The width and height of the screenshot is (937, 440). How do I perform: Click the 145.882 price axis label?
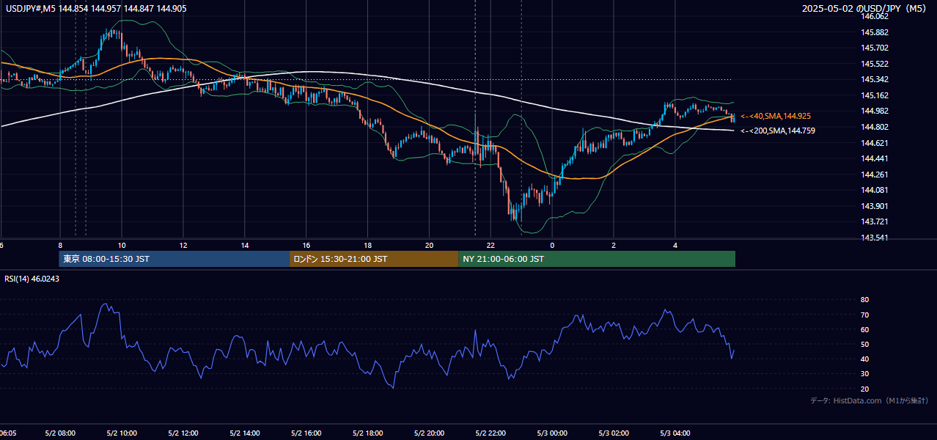pos(874,32)
